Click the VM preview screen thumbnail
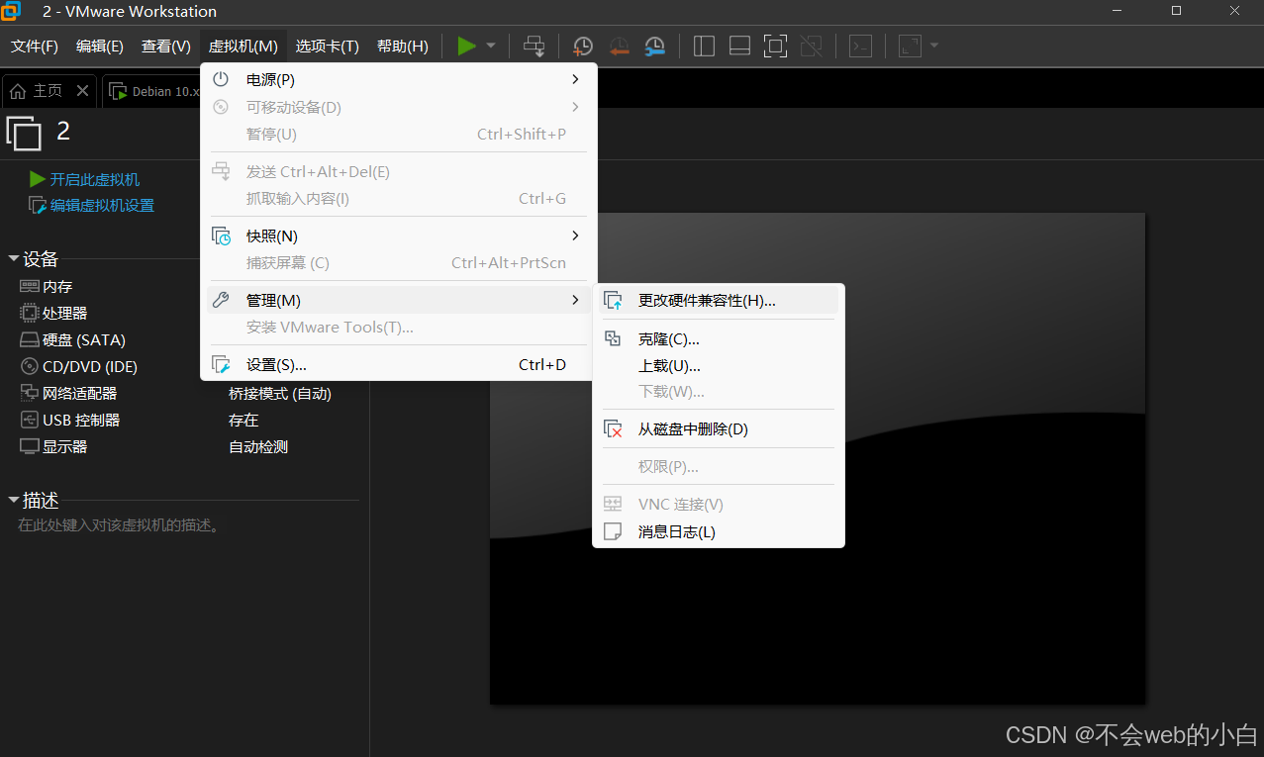Screen dimensions: 1264x757 (x=818, y=458)
